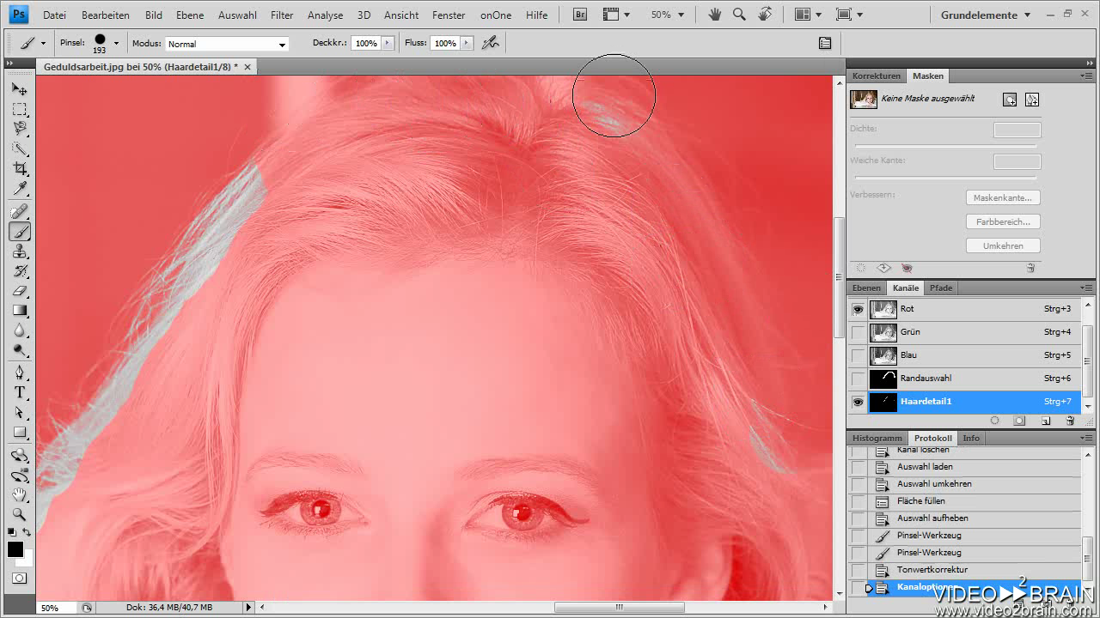Show the Randauswahl channel
The image size is (1100, 618).
coord(858,379)
